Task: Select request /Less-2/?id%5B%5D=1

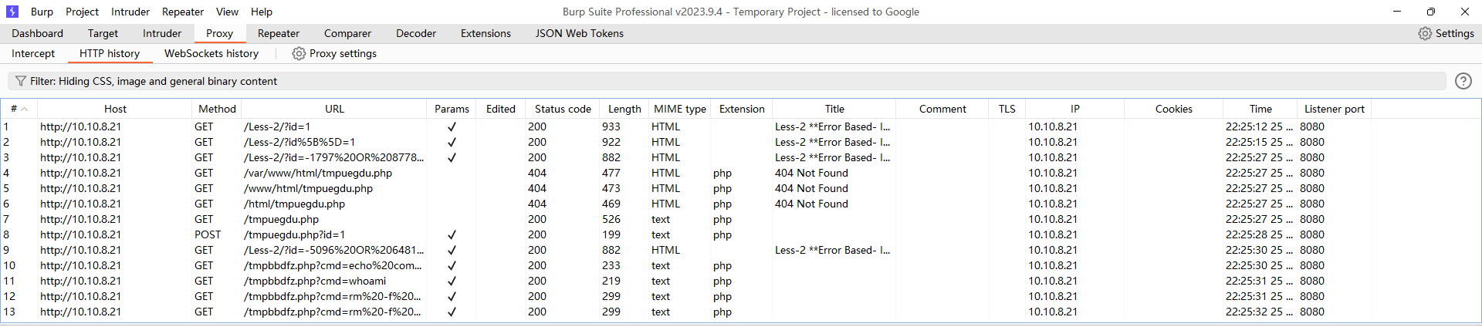Action: coord(299,142)
